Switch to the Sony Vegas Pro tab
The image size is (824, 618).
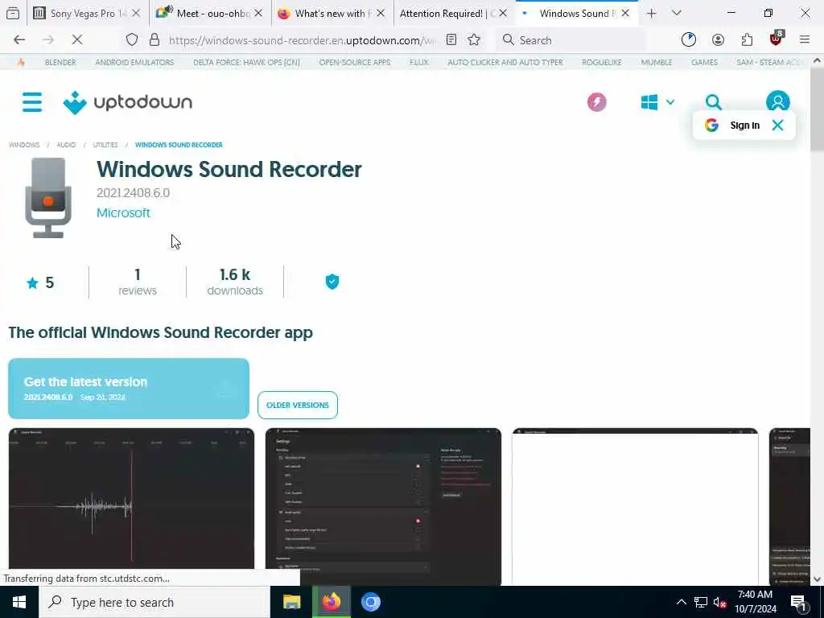(x=80, y=14)
